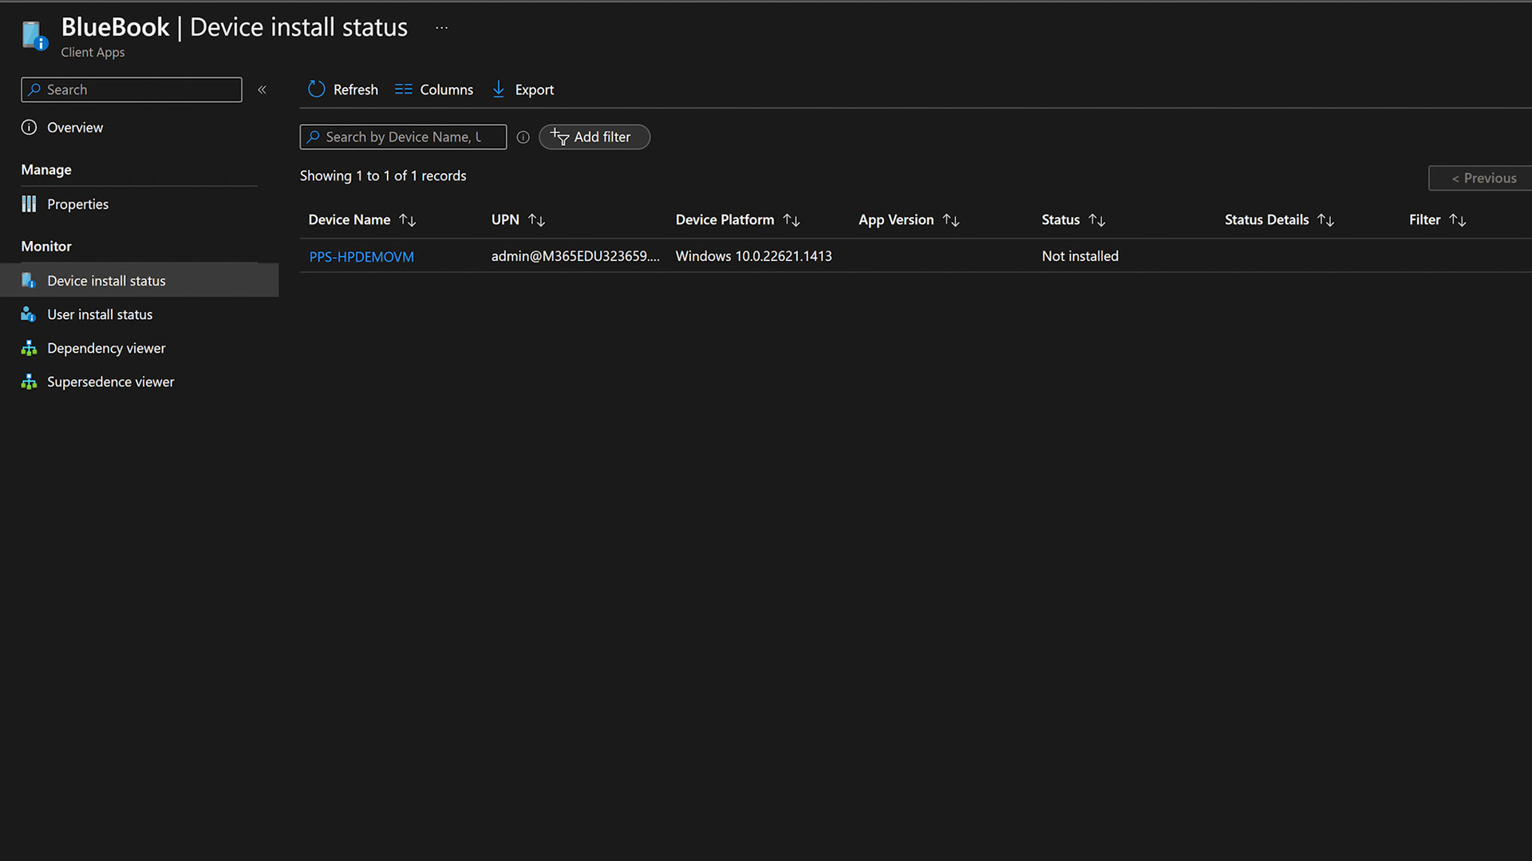Click the Windows 10.0.22621.1413 platform cell
1532x861 pixels.
coord(753,256)
